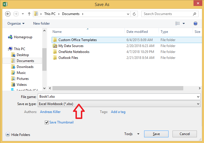Select This PC in the navigation pane

[x=20, y=49]
